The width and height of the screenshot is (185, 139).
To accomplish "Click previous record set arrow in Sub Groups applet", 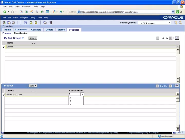I will (158, 38).
